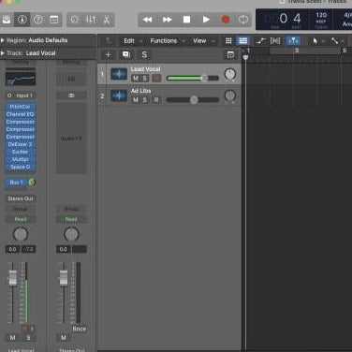
Task: Show the automation curve icon
Action: click(x=260, y=41)
